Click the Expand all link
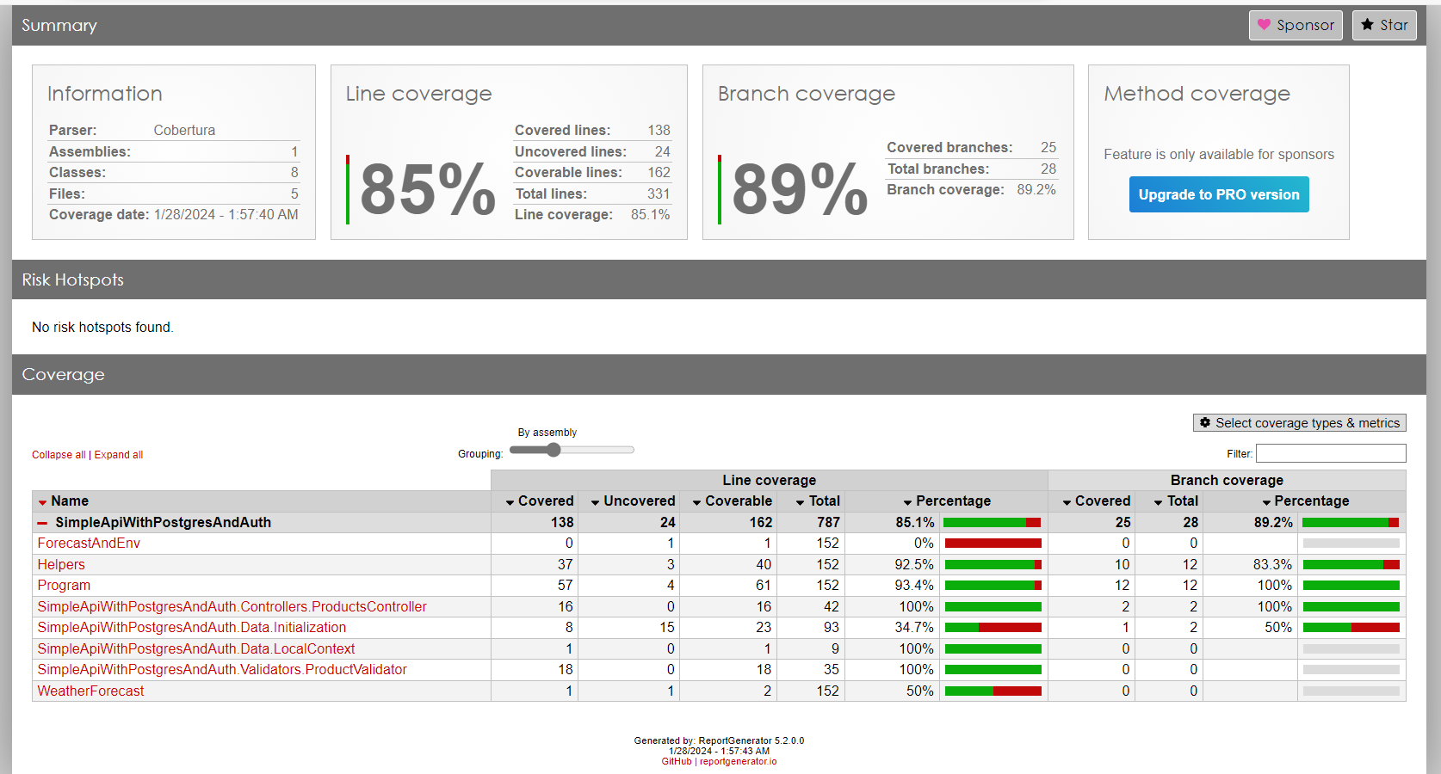Image resolution: width=1441 pixels, height=774 pixels. (119, 455)
